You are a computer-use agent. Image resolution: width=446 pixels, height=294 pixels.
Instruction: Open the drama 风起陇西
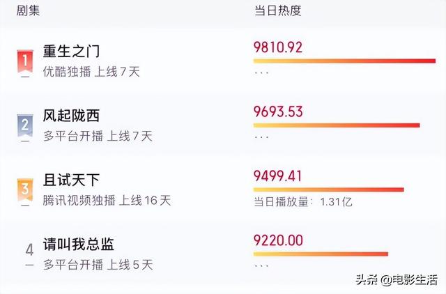coord(72,116)
